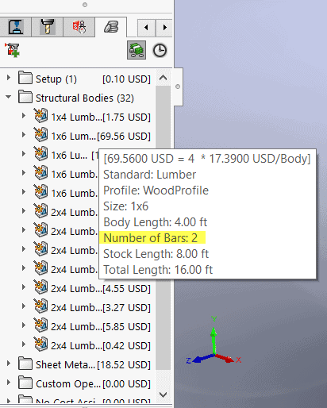This screenshot has width=327, height=408.
Task: Switch to time view clock icon
Action: click(x=160, y=50)
